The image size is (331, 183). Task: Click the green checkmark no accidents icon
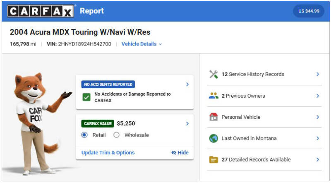point(86,97)
